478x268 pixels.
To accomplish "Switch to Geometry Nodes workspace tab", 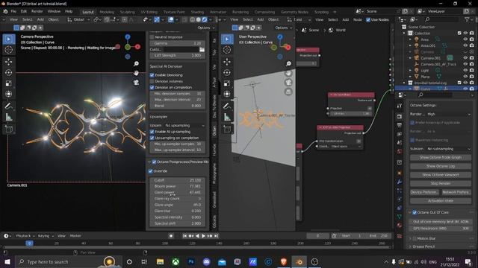I will 294,12.
